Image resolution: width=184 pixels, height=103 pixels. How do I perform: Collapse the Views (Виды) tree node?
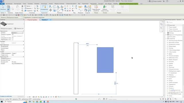pyautogui.click(x=166, y=25)
